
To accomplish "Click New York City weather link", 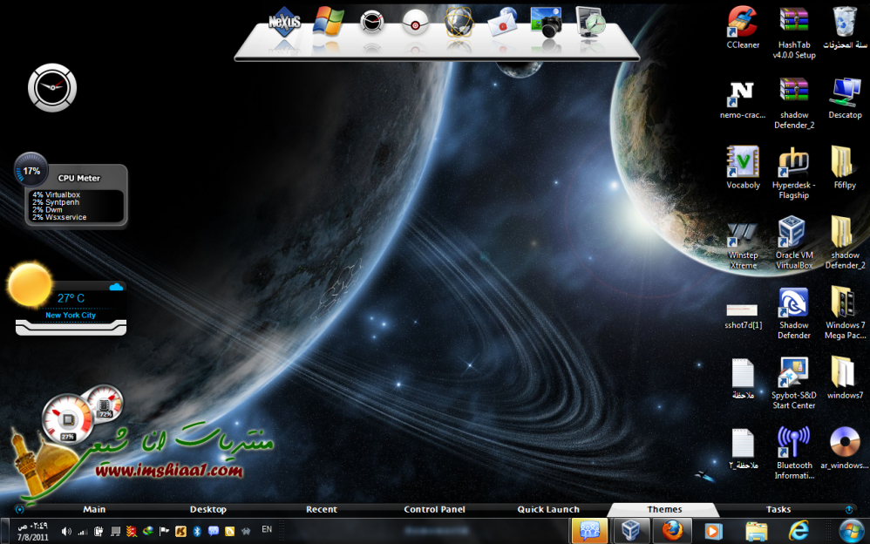I will [x=71, y=316].
